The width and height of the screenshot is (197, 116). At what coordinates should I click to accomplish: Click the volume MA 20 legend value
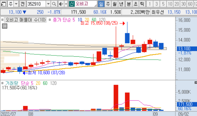(38, 83)
